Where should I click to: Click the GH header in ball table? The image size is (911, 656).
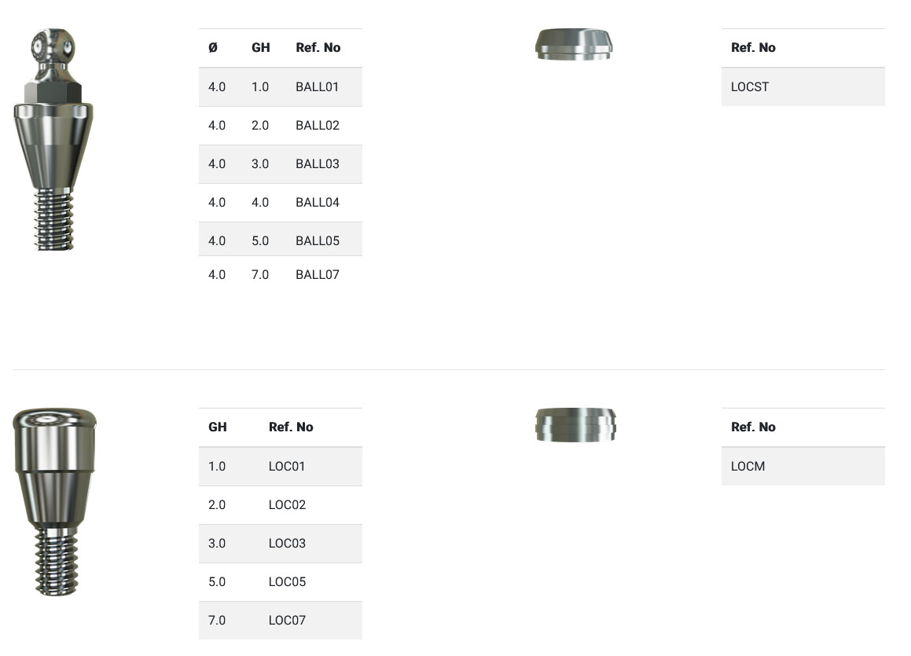(261, 48)
